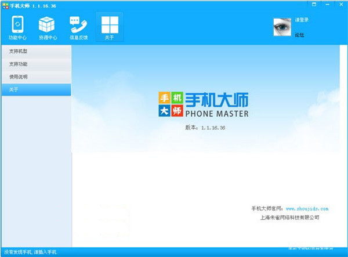This screenshot has width=348, height=257.
Task: Click the window menu button in title bar
Action: coord(314,4)
